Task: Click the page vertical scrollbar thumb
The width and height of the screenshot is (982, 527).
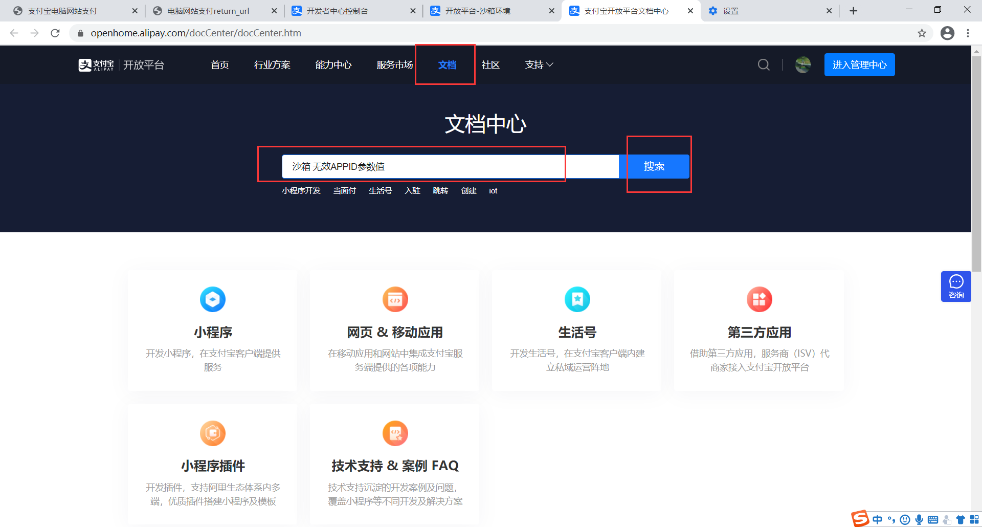Action: tap(976, 164)
